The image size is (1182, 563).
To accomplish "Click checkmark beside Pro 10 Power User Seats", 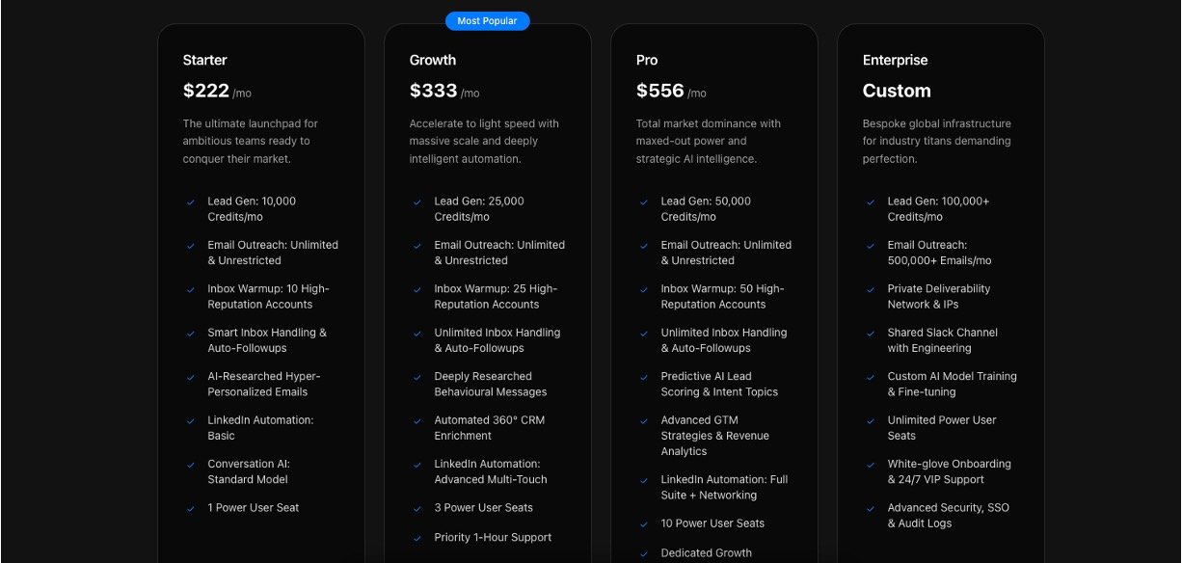I will [644, 524].
